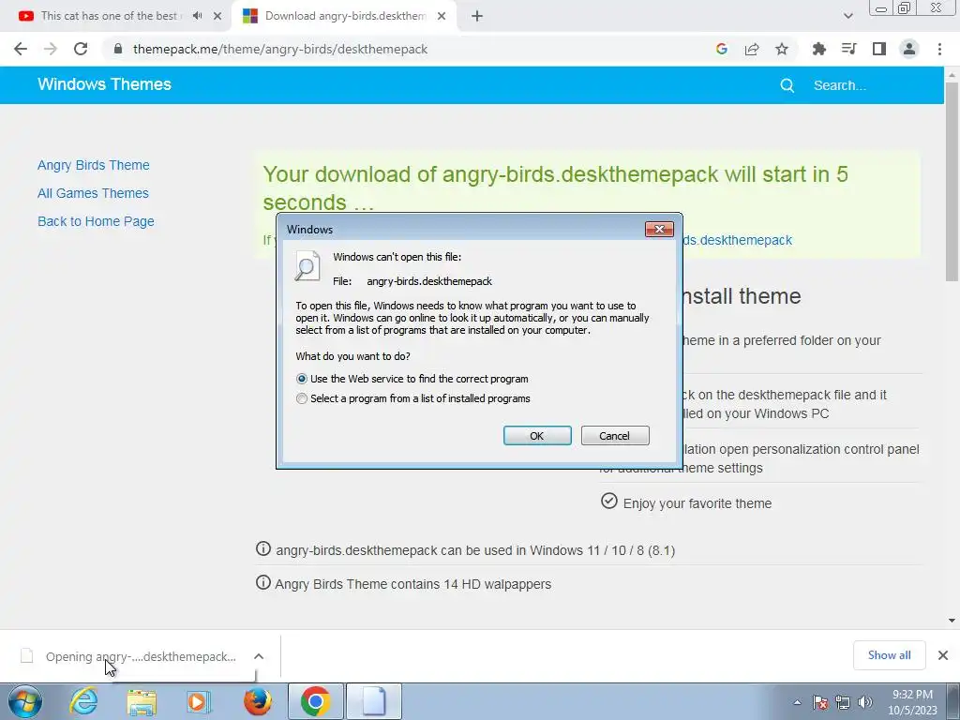
Task: Click Show all downloads button
Action: pyautogui.click(x=889, y=655)
